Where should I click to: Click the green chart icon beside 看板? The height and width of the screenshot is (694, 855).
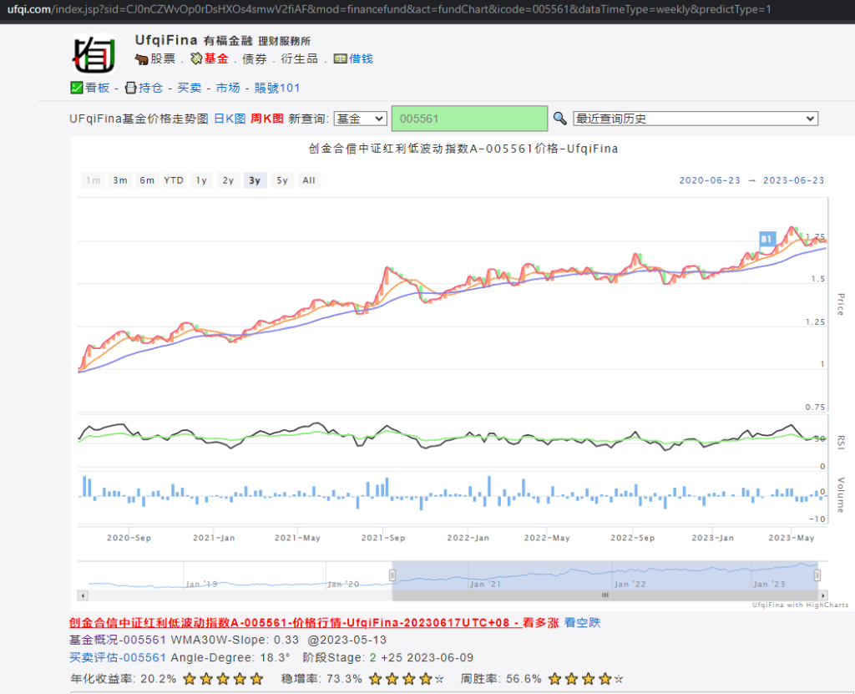pos(76,88)
